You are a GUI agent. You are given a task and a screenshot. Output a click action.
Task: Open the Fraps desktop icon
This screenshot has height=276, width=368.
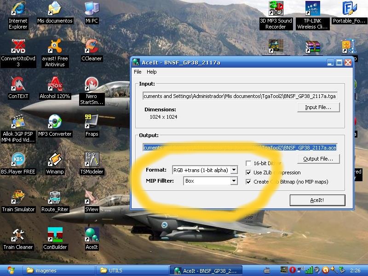click(92, 123)
